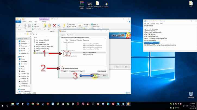The image size is (197, 110).
Task: Select the svp4-cracked file
Action: pyautogui.click(x=39, y=53)
